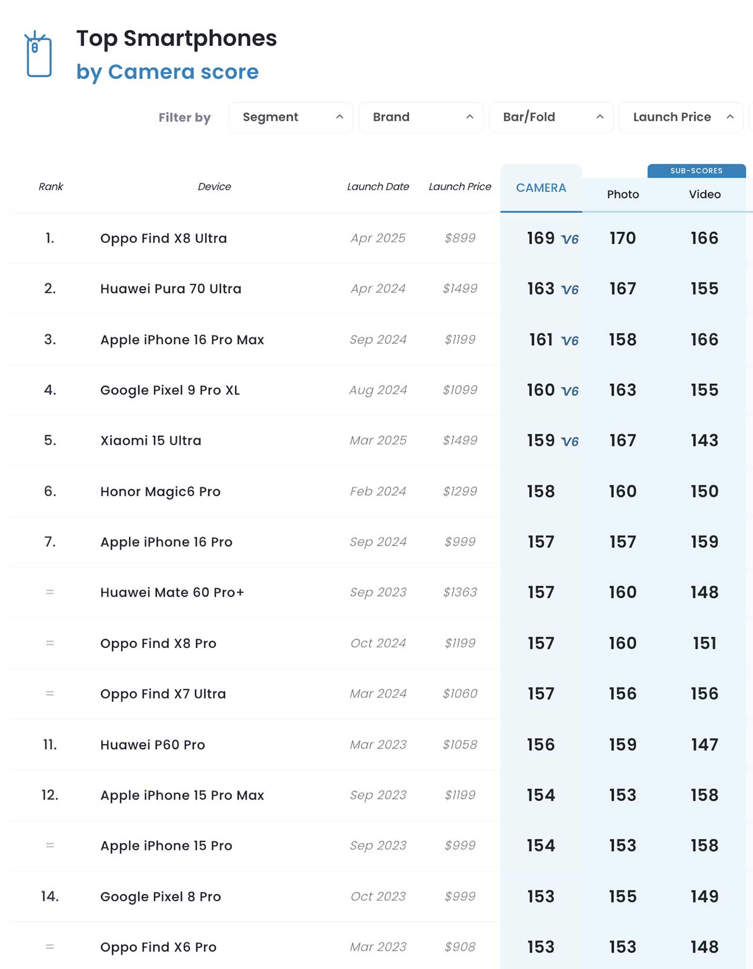The width and height of the screenshot is (753, 969).
Task: Select the CAMERA score column tab
Action: tap(541, 188)
